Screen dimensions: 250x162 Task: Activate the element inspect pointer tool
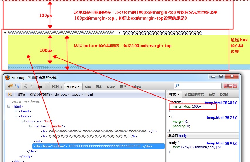[x=18, y=86]
